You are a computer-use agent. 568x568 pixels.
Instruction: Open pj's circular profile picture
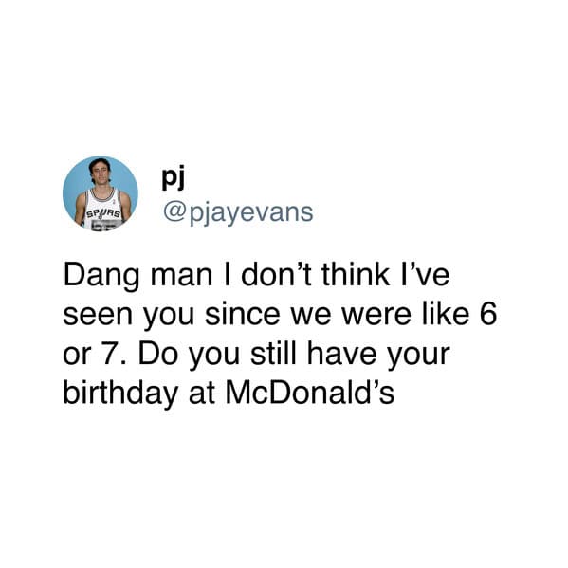[101, 193]
